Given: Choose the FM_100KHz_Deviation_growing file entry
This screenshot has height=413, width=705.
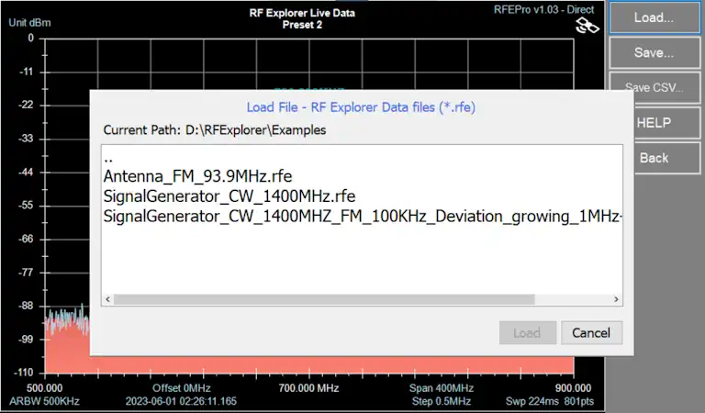Looking at the screenshot, I should pyautogui.click(x=363, y=216).
